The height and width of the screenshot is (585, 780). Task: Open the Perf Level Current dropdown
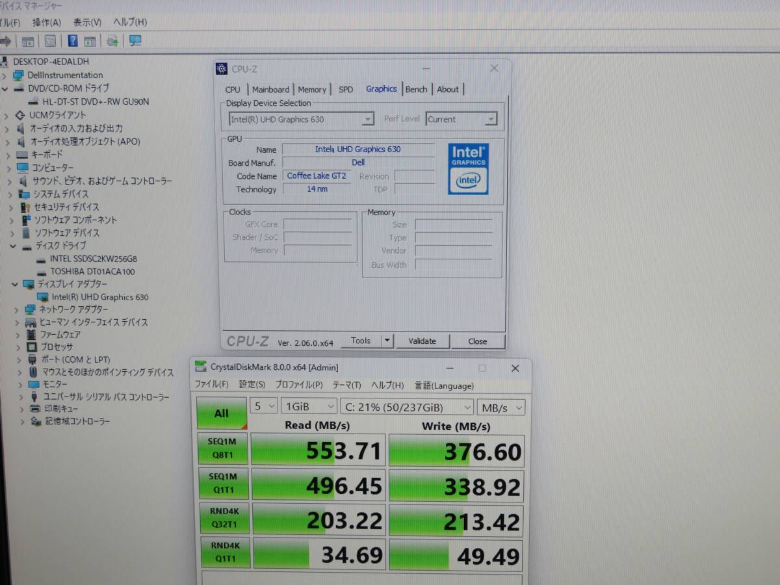point(491,119)
